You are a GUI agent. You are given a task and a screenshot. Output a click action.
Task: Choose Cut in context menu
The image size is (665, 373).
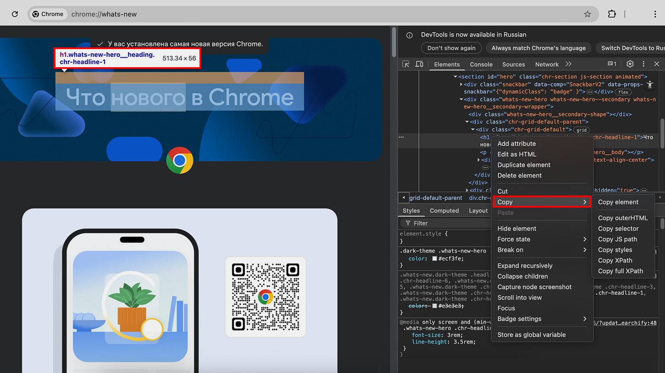(542, 191)
